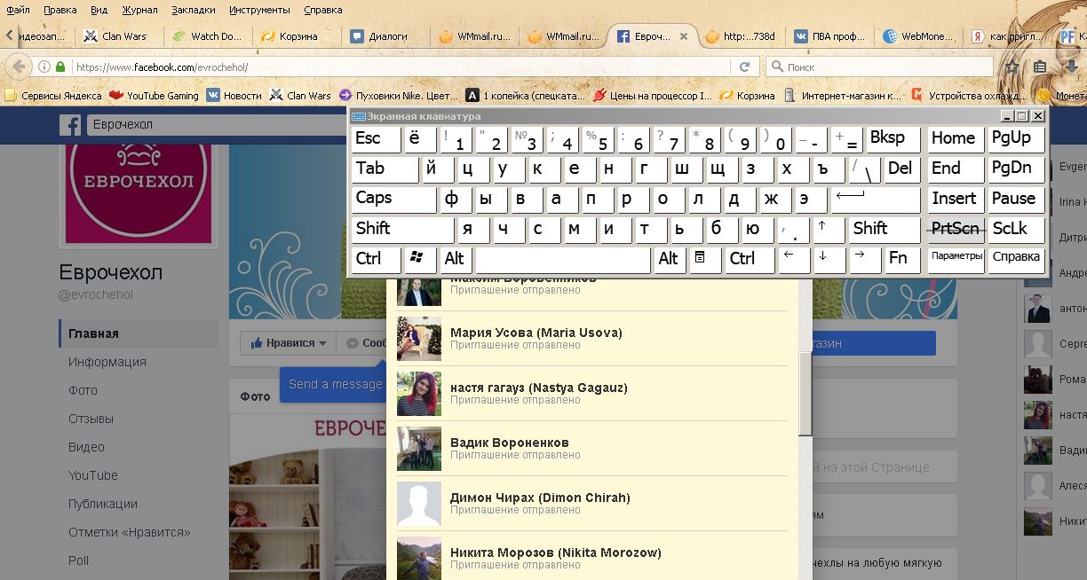The height and width of the screenshot is (580, 1087).
Task: Toggle the left Alt key on keyboard
Action: [456, 259]
